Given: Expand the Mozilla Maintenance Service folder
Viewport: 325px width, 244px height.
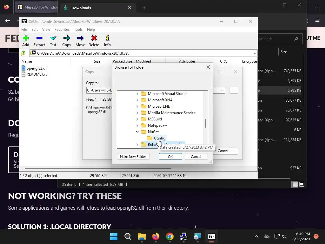Looking at the screenshot, I should 137,113.
